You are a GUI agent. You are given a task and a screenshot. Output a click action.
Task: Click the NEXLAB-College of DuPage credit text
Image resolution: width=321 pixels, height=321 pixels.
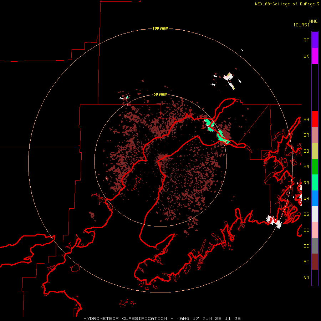pyautogui.click(x=285, y=4)
